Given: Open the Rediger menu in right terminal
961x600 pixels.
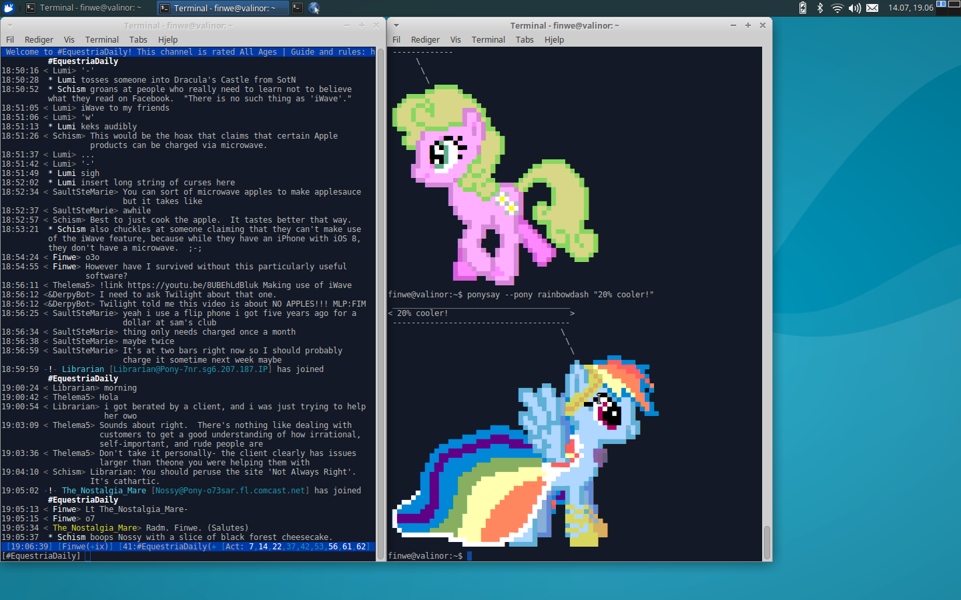Looking at the screenshot, I should 425,40.
